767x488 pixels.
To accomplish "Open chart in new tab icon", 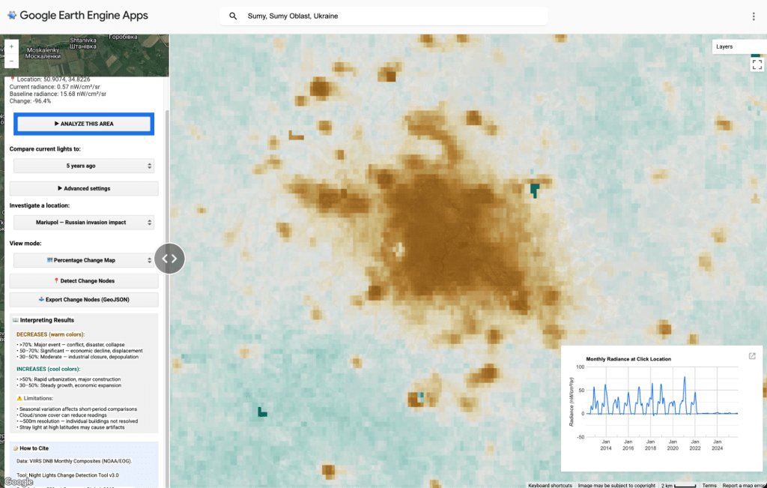I will 752,356.
